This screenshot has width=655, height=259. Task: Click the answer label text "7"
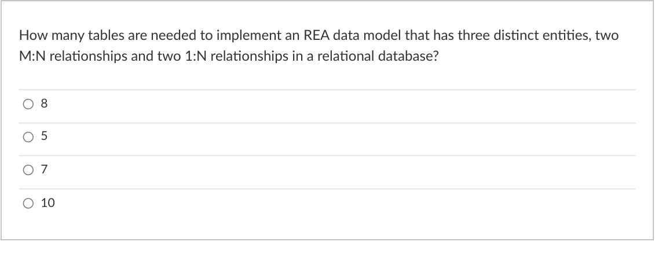pos(44,169)
